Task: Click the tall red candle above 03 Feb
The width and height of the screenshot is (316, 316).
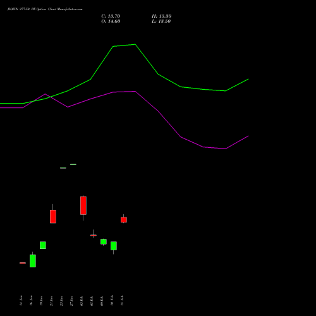Action: 83,205
